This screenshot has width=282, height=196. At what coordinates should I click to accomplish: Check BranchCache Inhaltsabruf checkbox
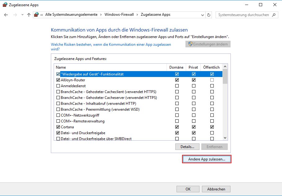tap(58, 104)
